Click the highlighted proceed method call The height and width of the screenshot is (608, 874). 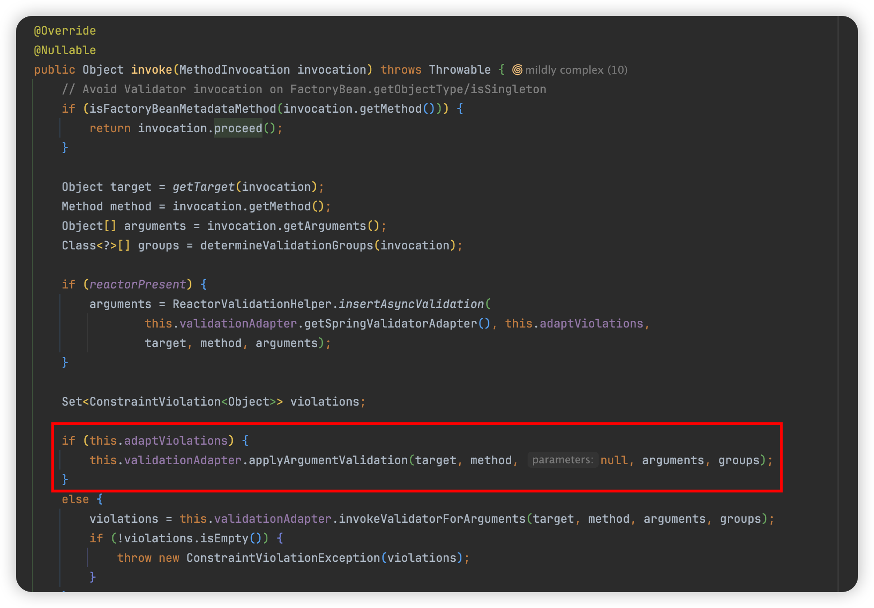(238, 128)
